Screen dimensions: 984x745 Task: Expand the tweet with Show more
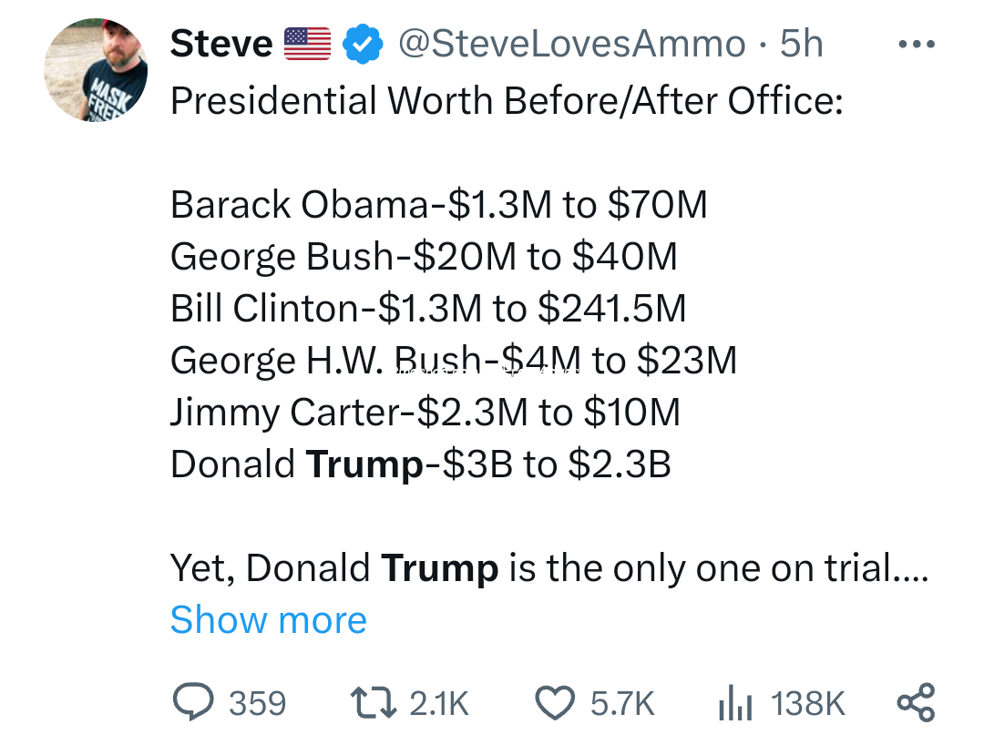click(x=268, y=620)
